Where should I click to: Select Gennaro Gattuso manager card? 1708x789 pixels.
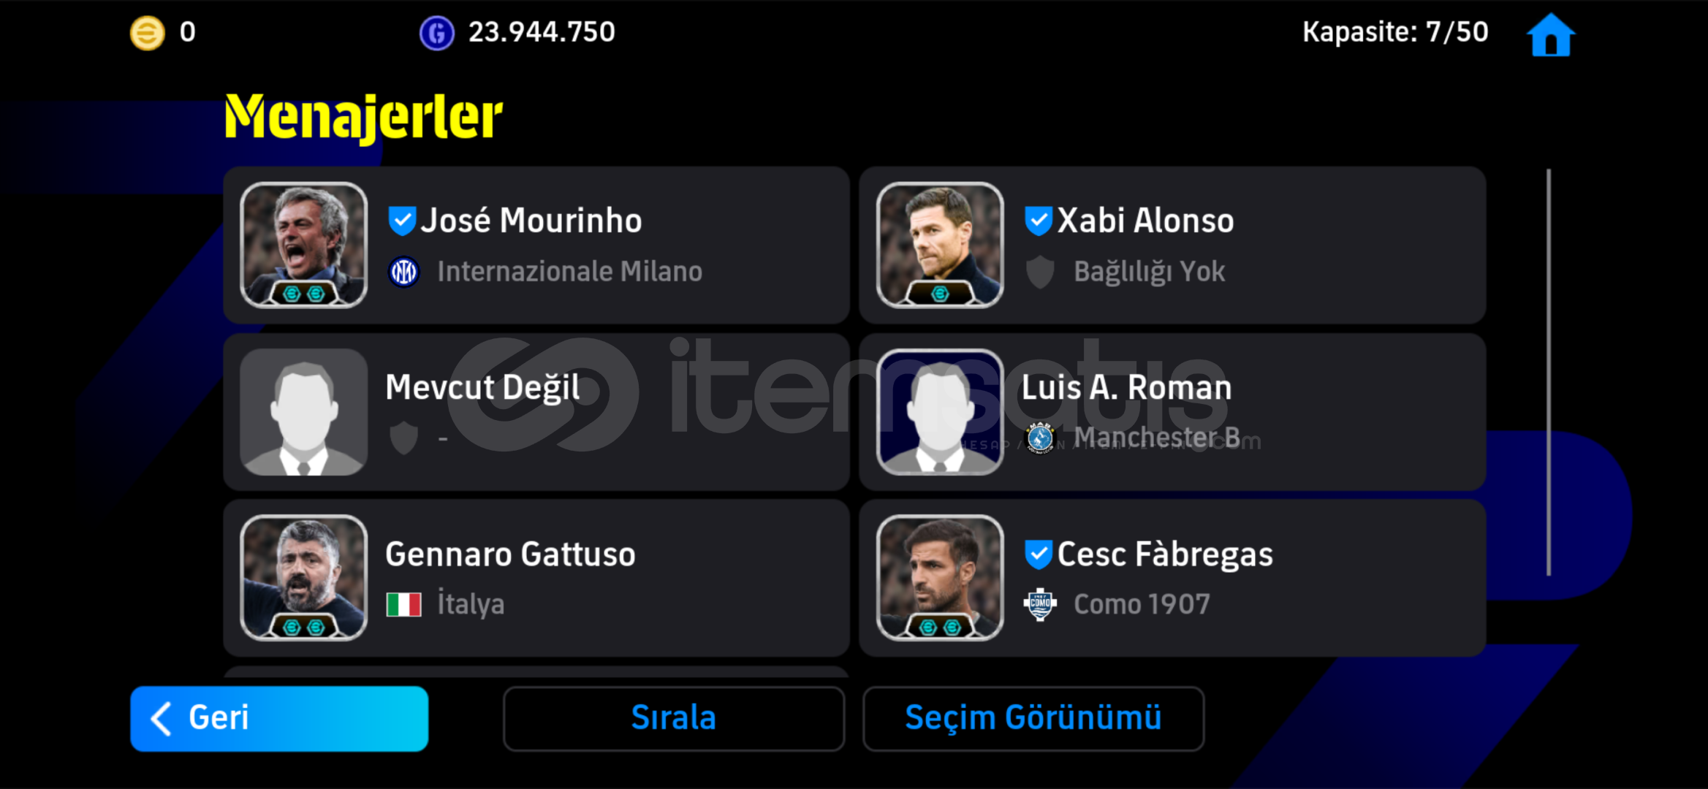(x=536, y=578)
